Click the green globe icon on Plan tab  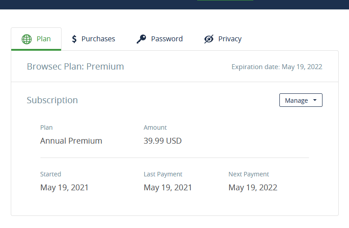click(x=27, y=39)
